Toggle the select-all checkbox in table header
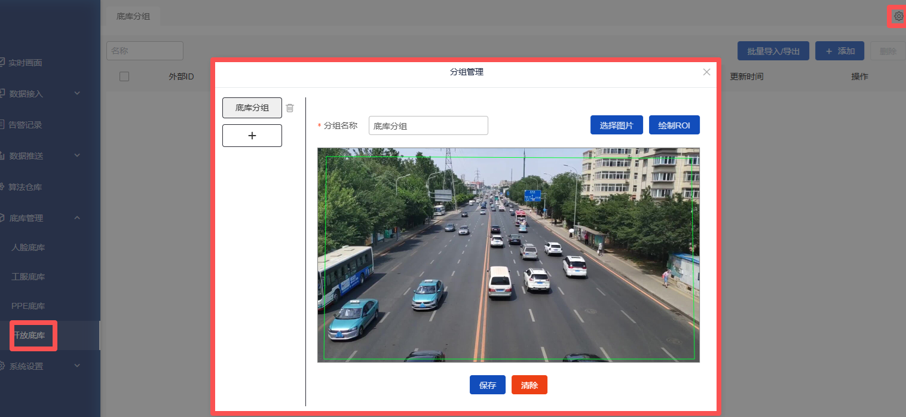This screenshot has height=417, width=906. click(124, 76)
